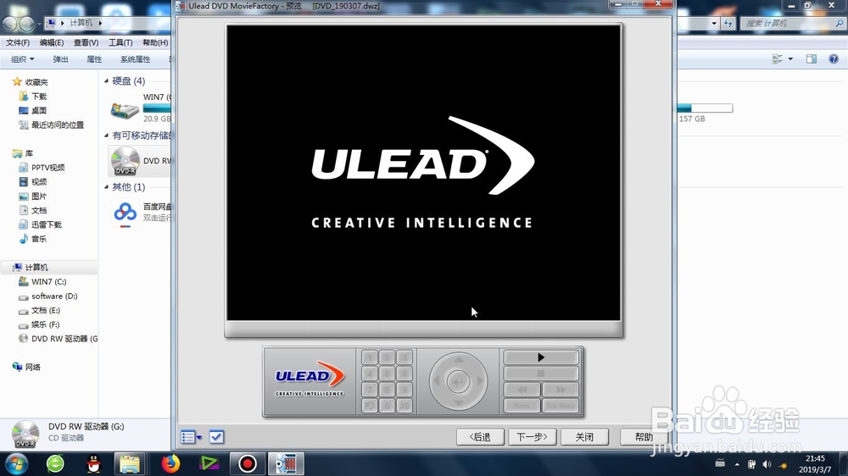The width and height of the screenshot is (848, 476).
Task: Open 查看(V) menu in Explorer
Action: [86, 42]
